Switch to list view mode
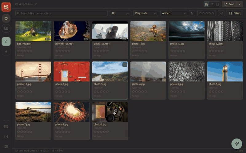Screen dimensions: 246x153 [212, 4]
